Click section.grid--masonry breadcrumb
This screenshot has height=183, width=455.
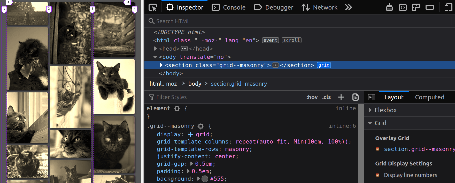[x=239, y=84]
